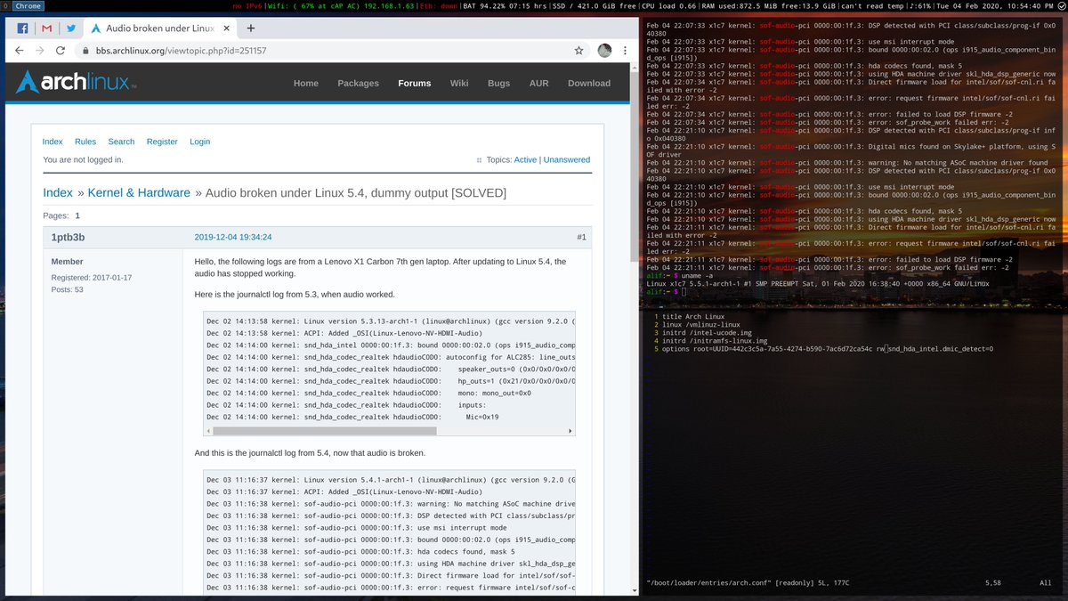The height and width of the screenshot is (601, 1068).
Task: Click the Arch Linux logo
Action: [77, 84]
